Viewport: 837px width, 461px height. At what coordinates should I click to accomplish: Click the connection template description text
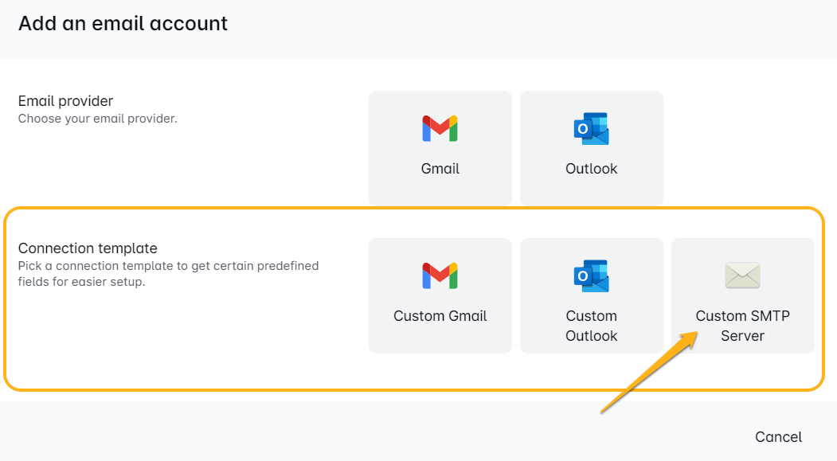pos(168,273)
